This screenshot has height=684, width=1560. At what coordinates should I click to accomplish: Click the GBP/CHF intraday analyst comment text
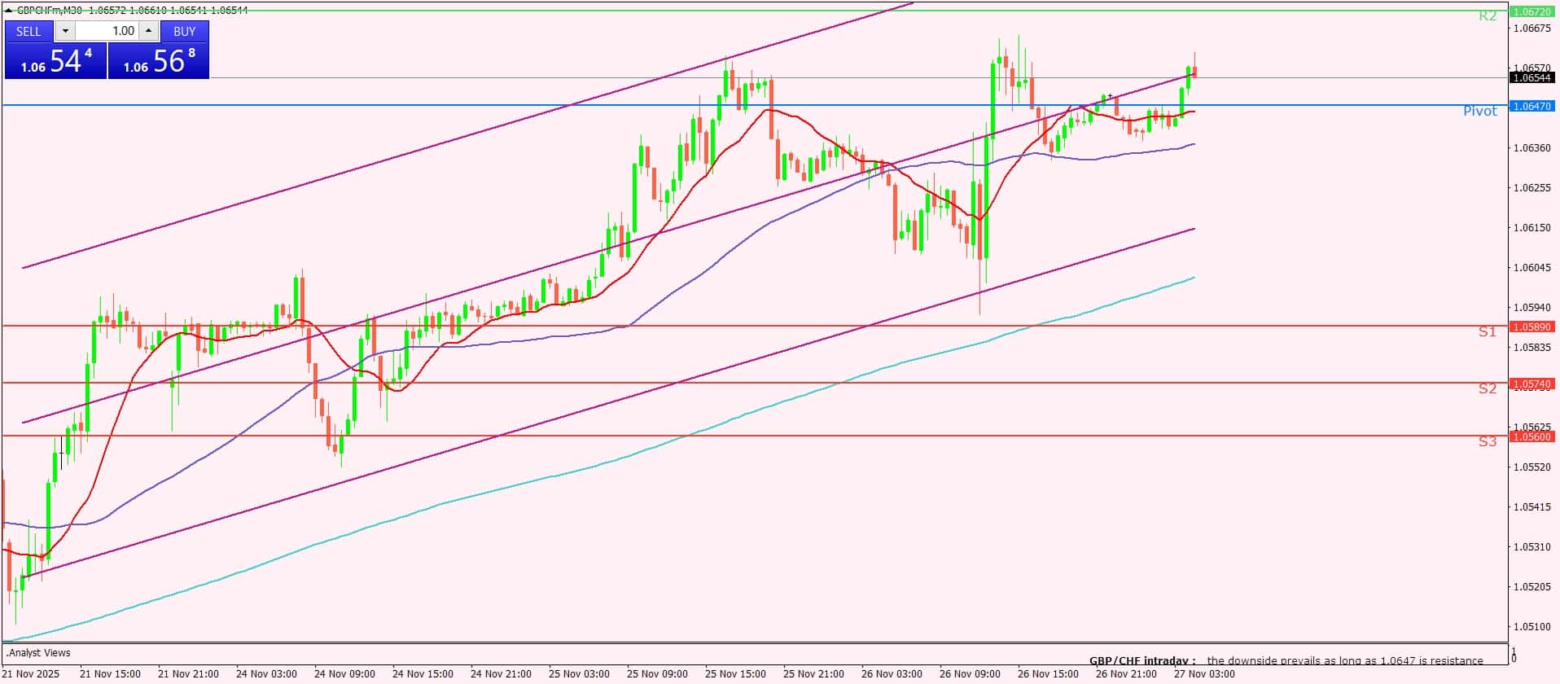[1286, 660]
